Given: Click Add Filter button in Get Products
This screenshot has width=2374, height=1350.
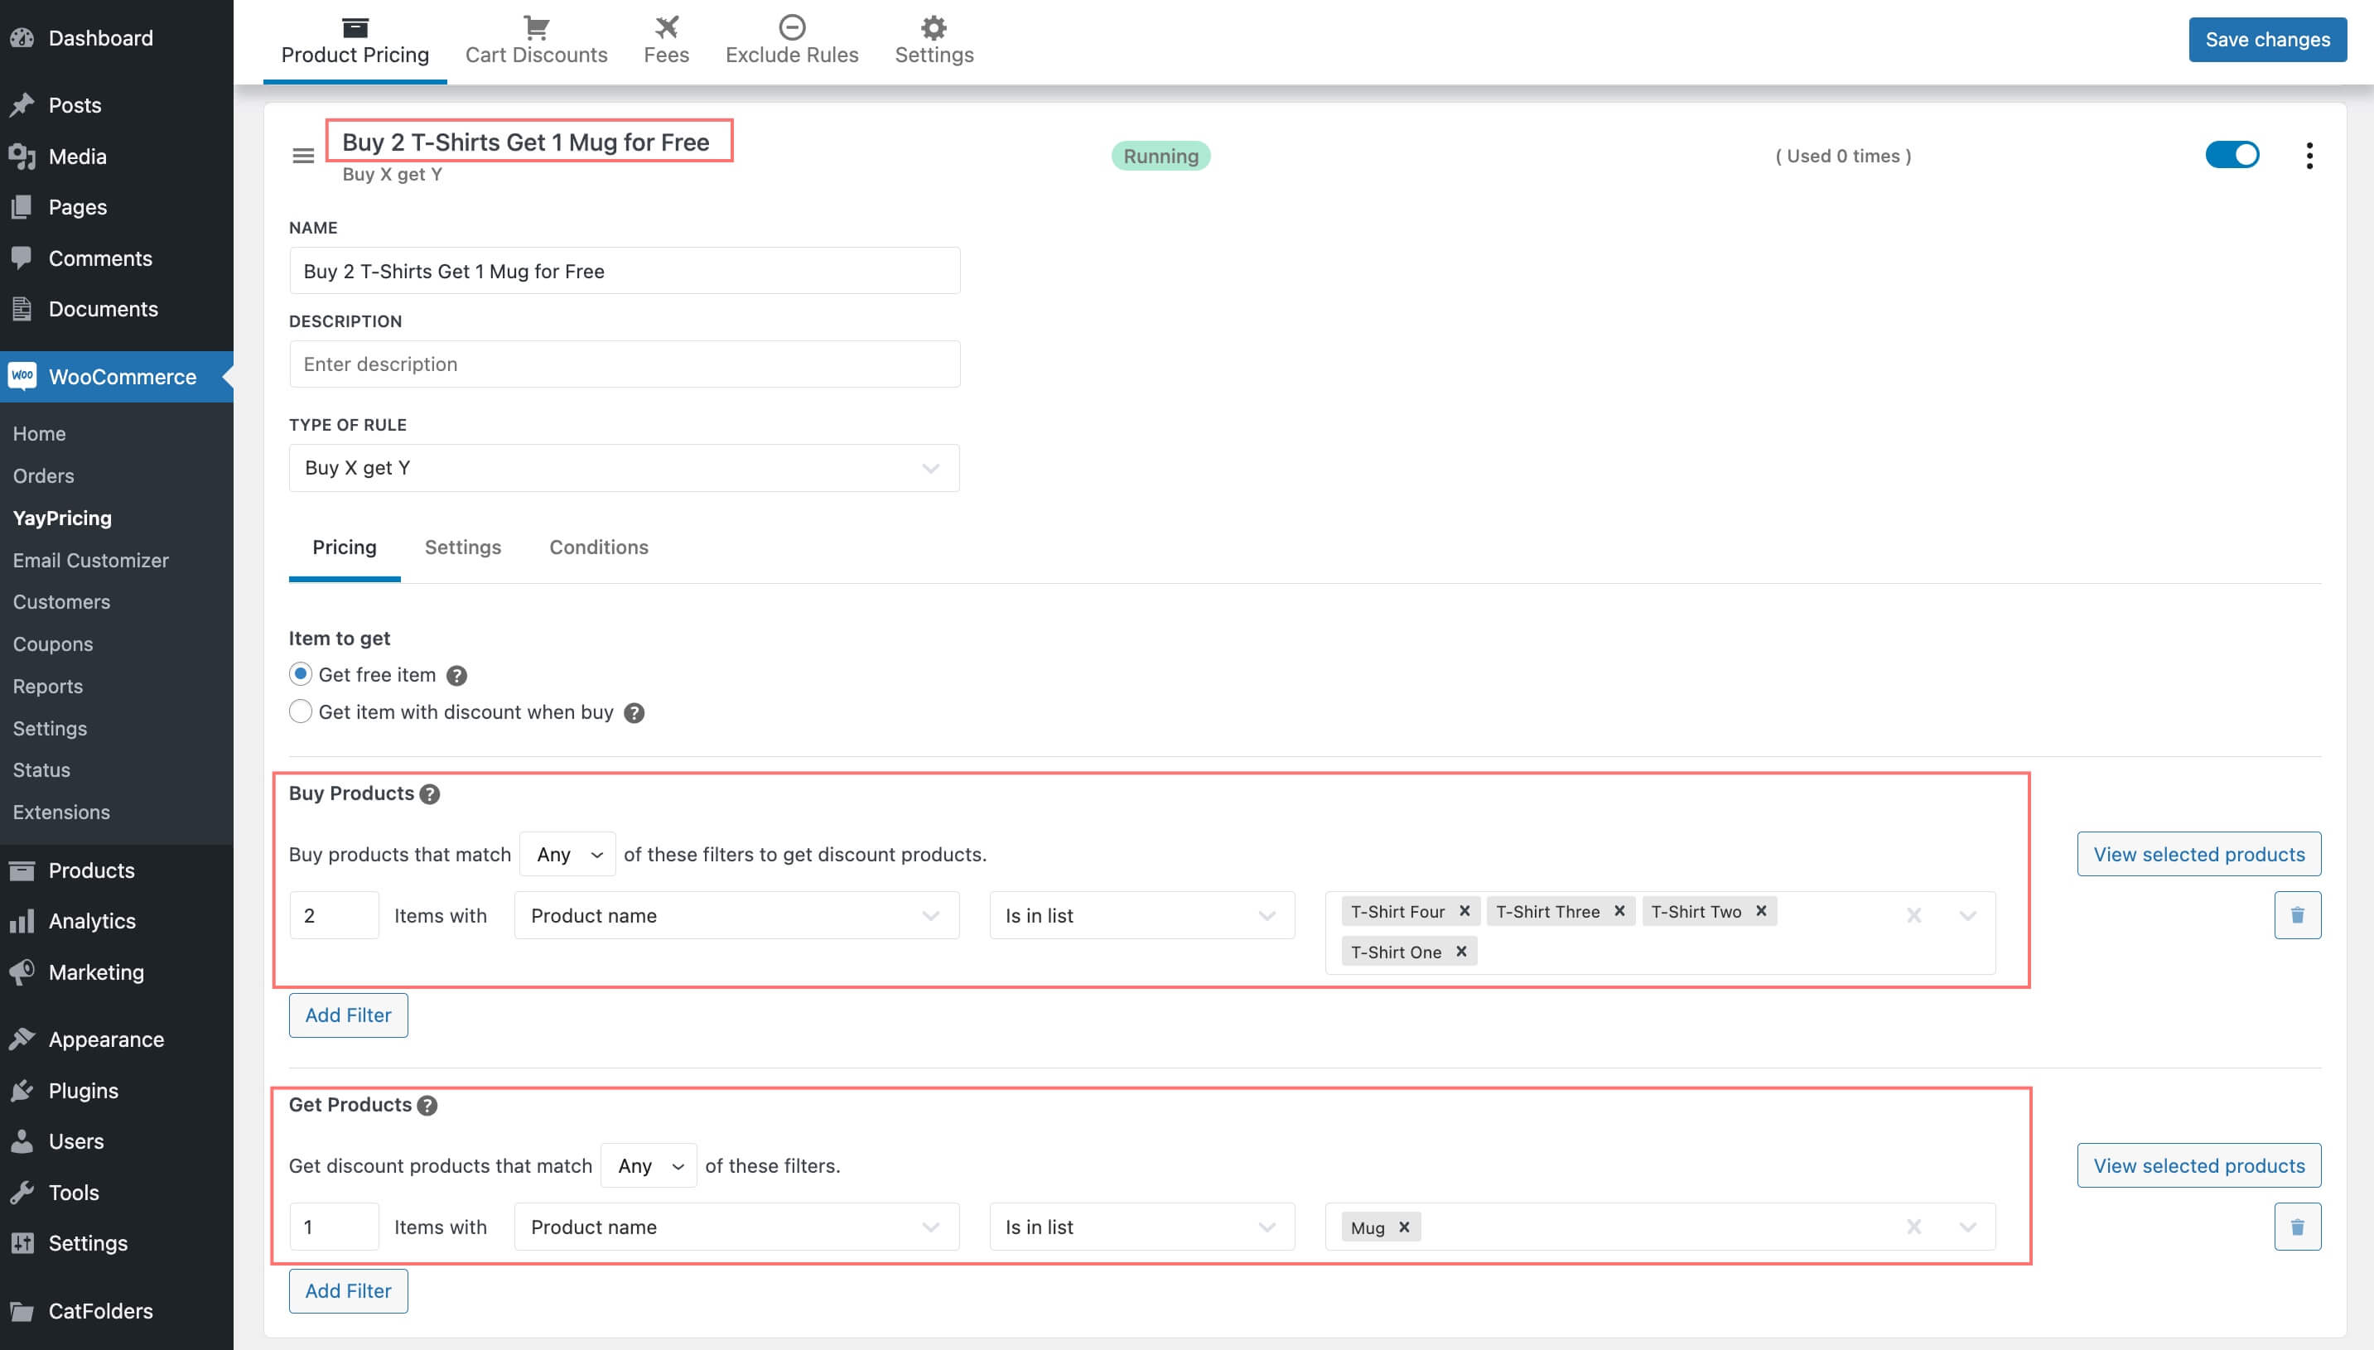Looking at the screenshot, I should click(347, 1290).
